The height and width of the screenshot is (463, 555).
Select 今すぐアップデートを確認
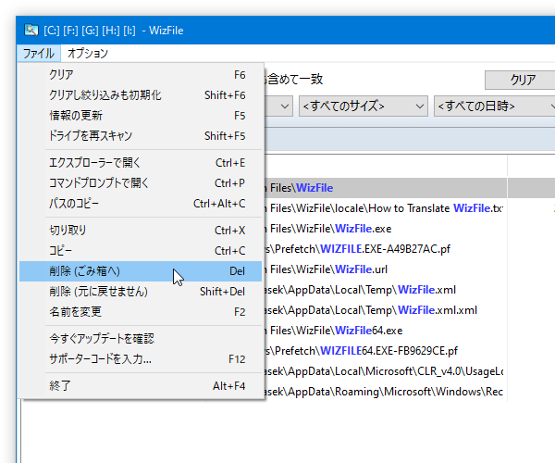(x=141, y=339)
